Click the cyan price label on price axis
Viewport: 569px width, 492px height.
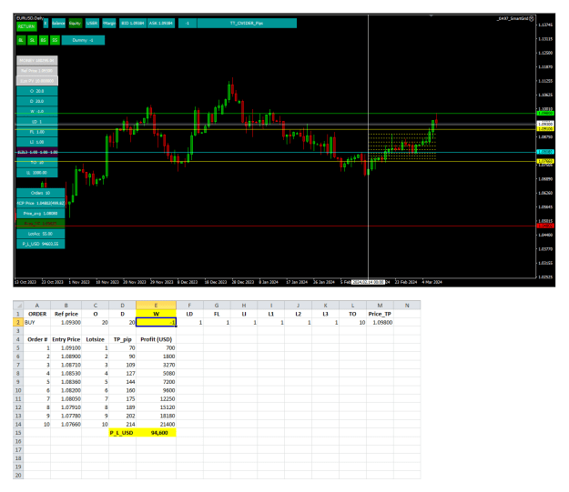(545, 152)
